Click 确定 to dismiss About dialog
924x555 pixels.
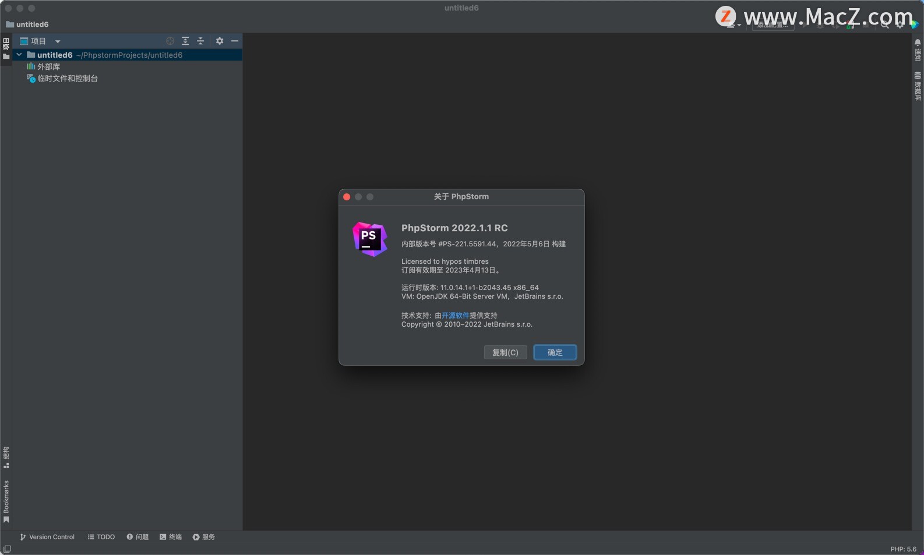tap(555, 352)
